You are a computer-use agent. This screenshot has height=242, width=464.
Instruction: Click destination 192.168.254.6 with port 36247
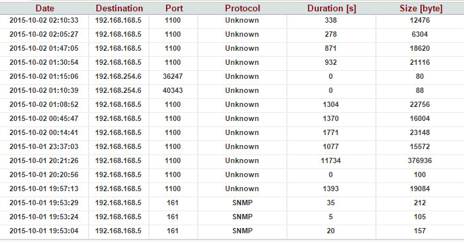click(118, 76)
